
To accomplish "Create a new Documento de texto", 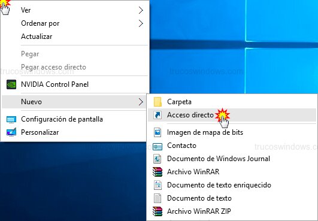I will 232,198.
